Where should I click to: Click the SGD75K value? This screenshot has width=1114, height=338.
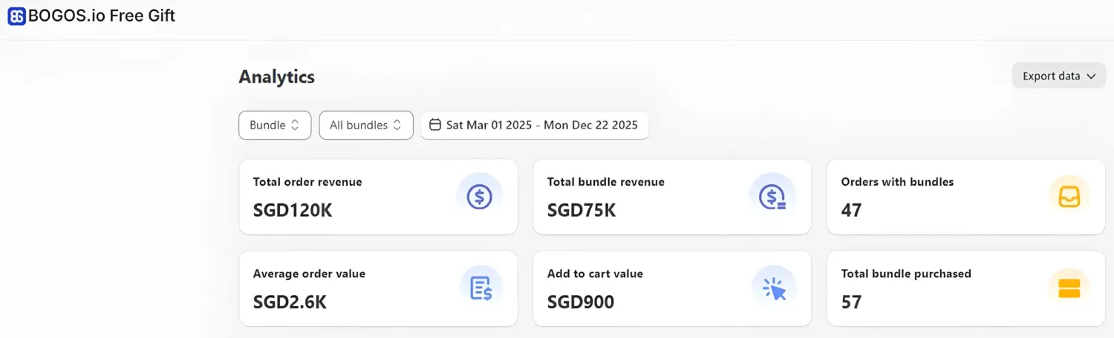(582, 210)
